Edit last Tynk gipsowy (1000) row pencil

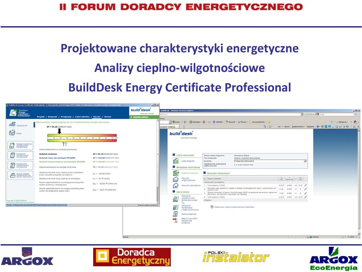(305, 197)
